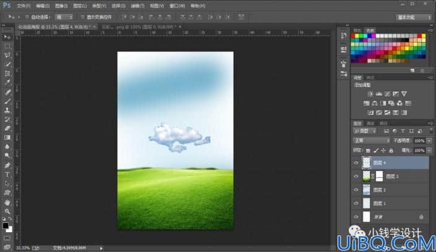This screenshot has height=252, width=436.
Task: Hide 图层 4 using eye icon
Action: (x=356, y=163)
